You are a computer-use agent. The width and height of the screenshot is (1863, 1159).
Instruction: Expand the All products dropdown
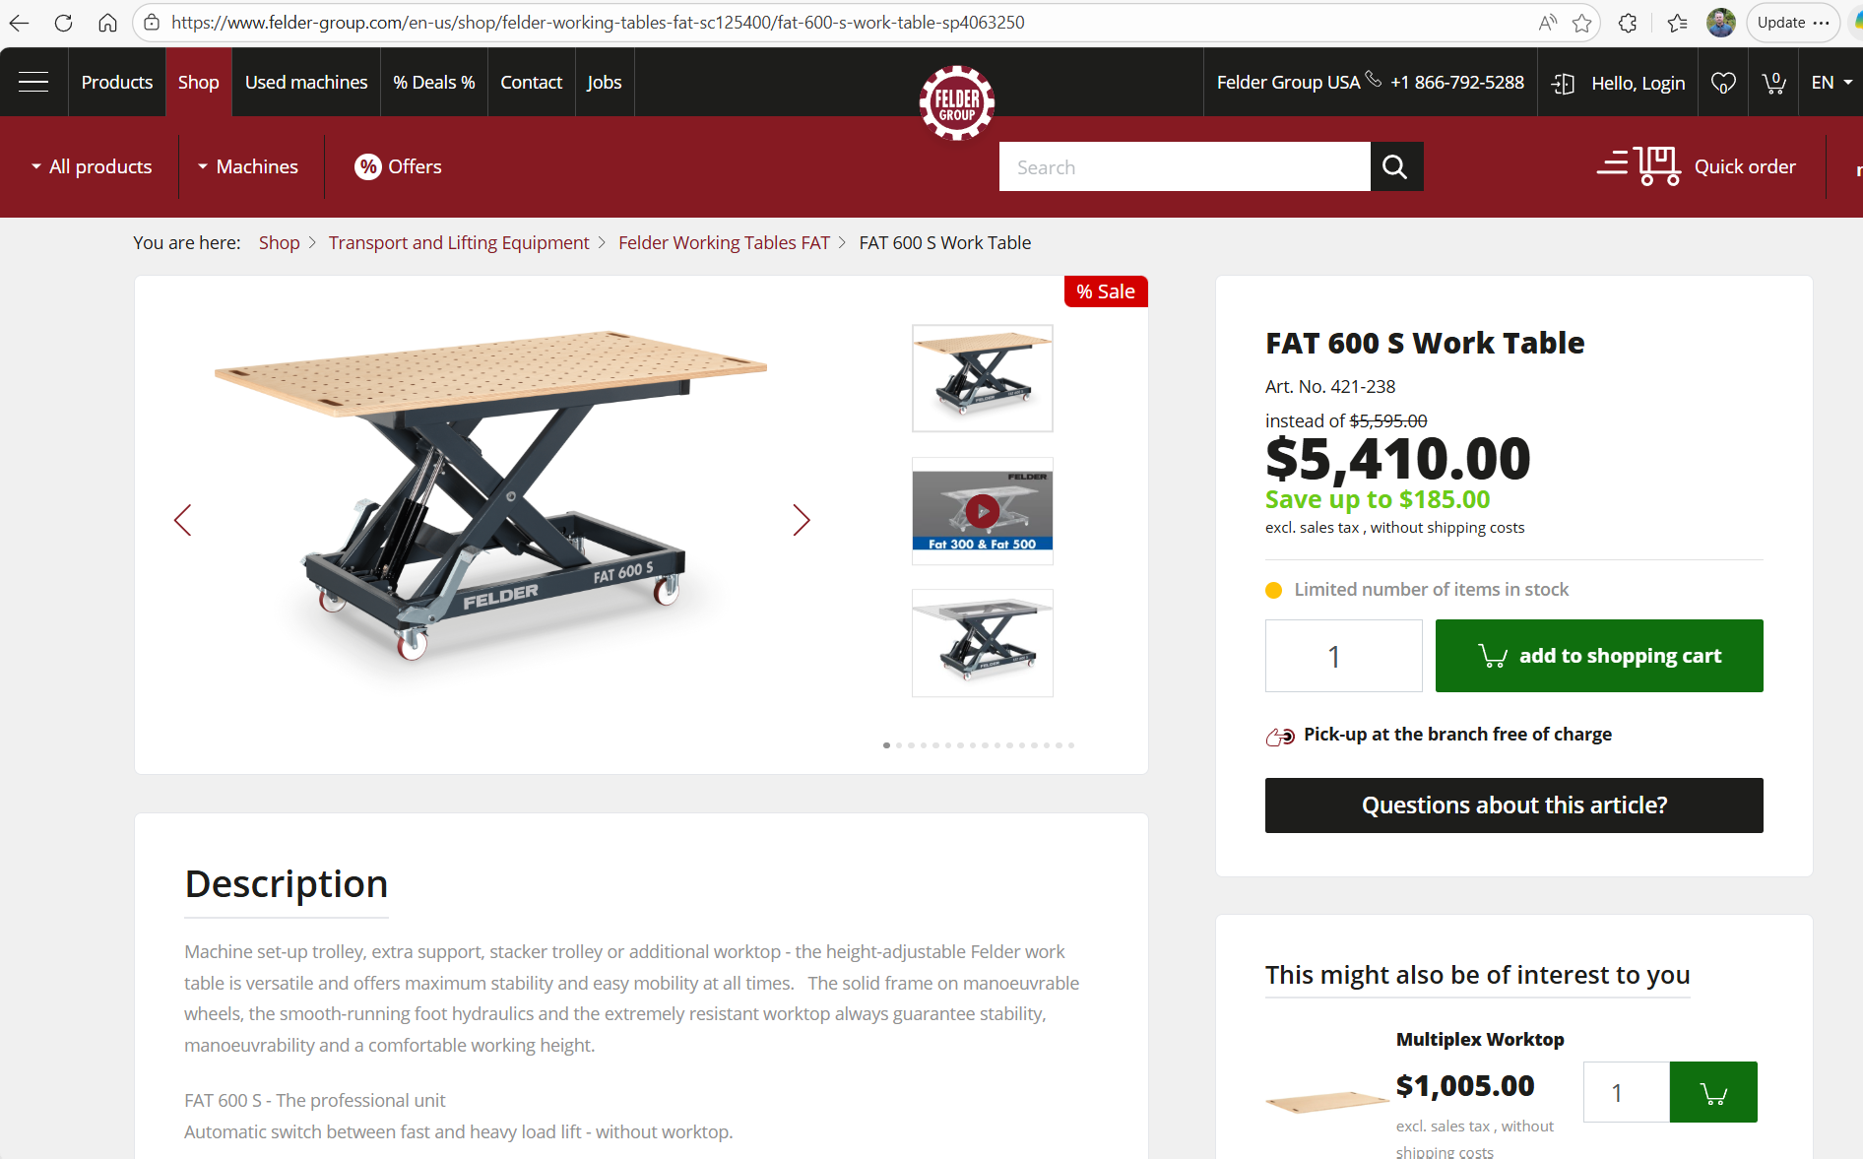click(92, 166)
